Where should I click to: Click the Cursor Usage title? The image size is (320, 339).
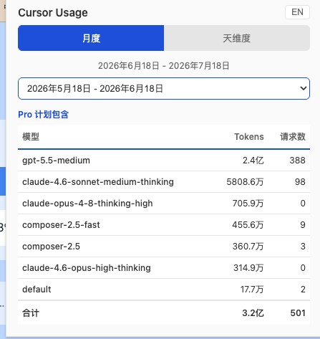(x=53, y=12)
